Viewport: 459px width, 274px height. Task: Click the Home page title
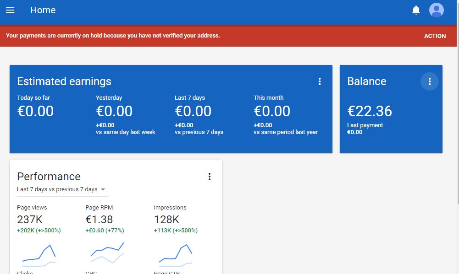tap(43, 10)
